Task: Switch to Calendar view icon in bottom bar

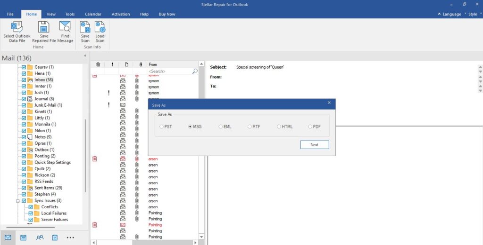Action: 24,237
